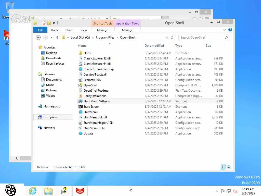Image resolution: width=261 pixels, height=196 pixels.
Task: Open the Skins folder icon
Action: [x=80, y=53]
